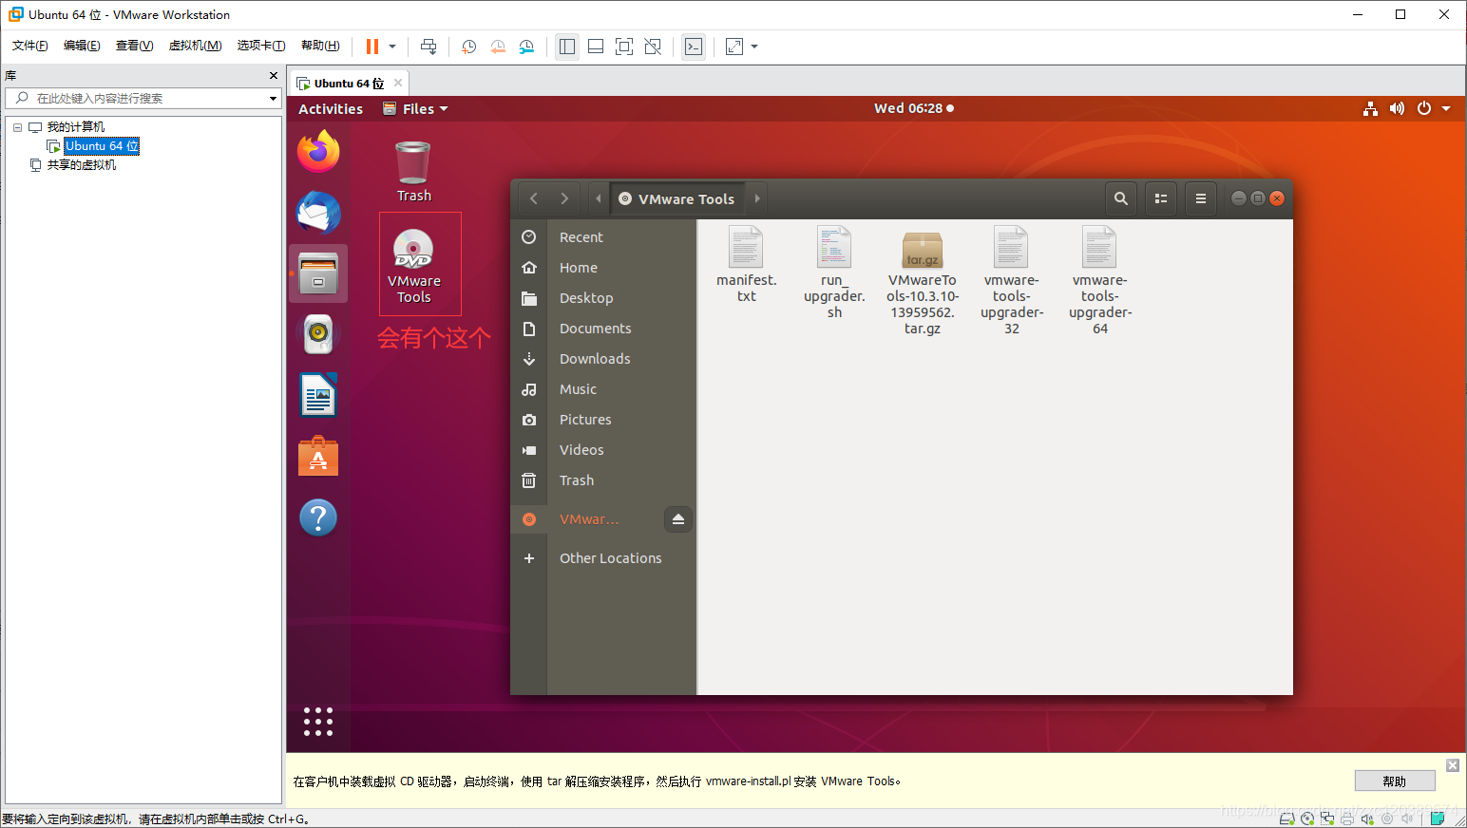The height and width of the screenshot is (828, 1467).
Task: Select Ubuntu 64 位 in the library tree
Action: click(x=102, y=146)
